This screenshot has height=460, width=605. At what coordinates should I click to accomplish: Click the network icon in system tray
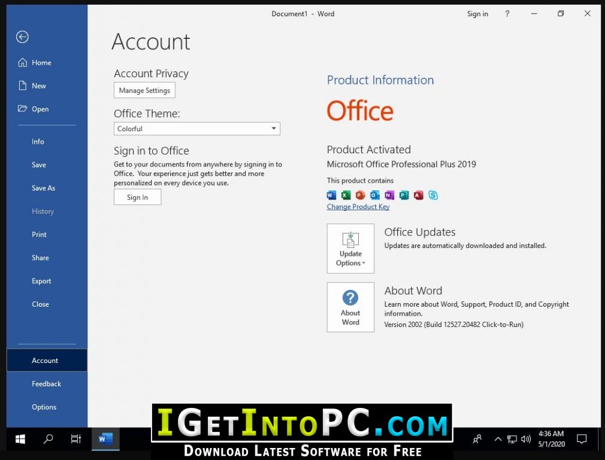coord(512,439)
